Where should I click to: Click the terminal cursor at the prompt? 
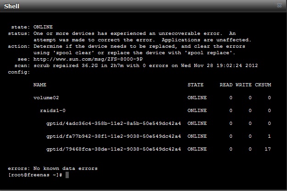point(67,175)
